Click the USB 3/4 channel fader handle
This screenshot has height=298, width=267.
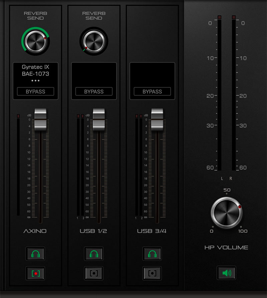coord(157,119)
